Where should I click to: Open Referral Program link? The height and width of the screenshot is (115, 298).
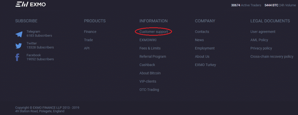pyautogui.click(x=152, y=56)
